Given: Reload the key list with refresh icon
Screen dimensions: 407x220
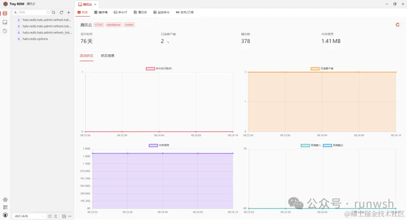Looking at the screenshot, I should 61,12.
